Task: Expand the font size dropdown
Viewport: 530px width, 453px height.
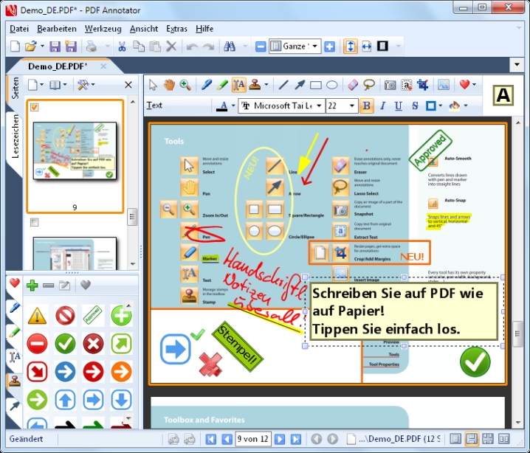Action: (353, 106)
